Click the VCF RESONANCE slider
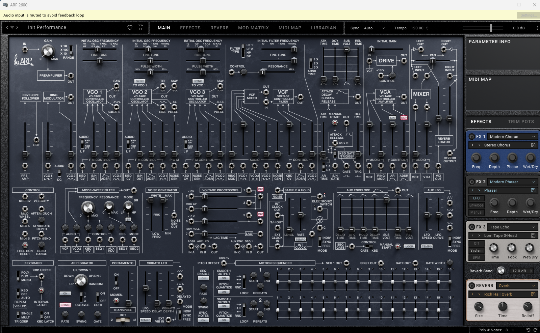 click(278, 72)
